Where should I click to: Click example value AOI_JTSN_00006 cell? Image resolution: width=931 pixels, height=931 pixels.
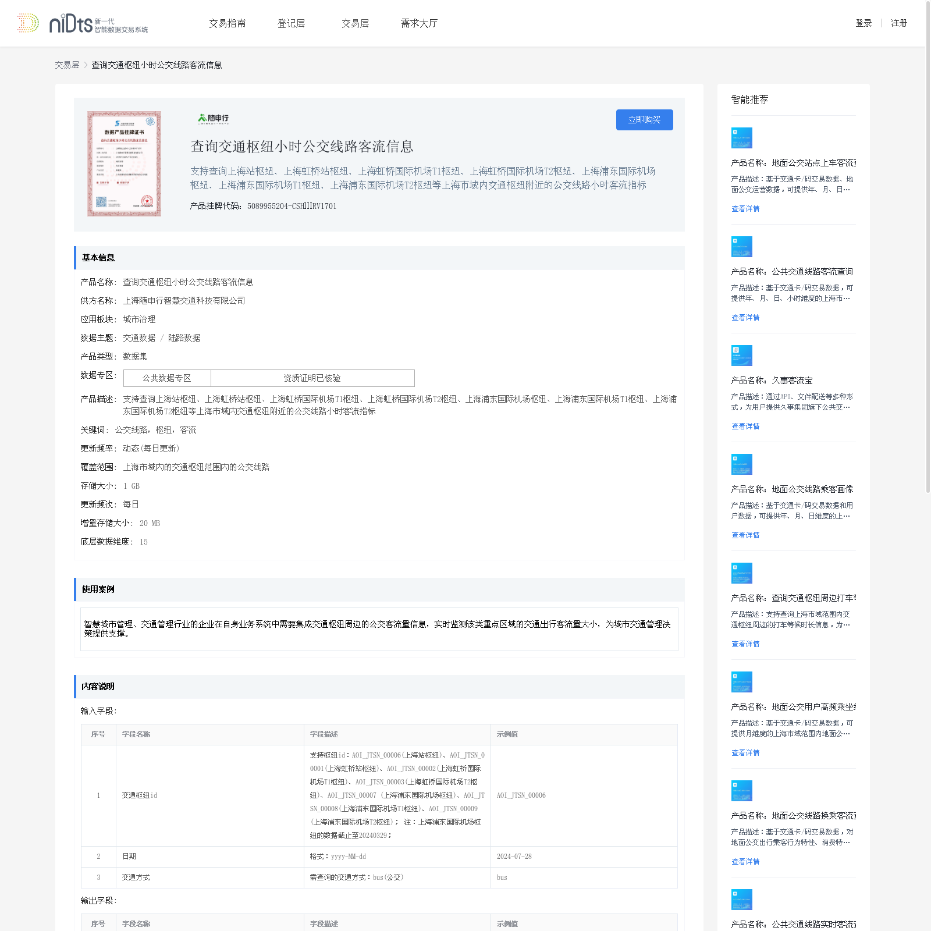click(x=584, y=795)
